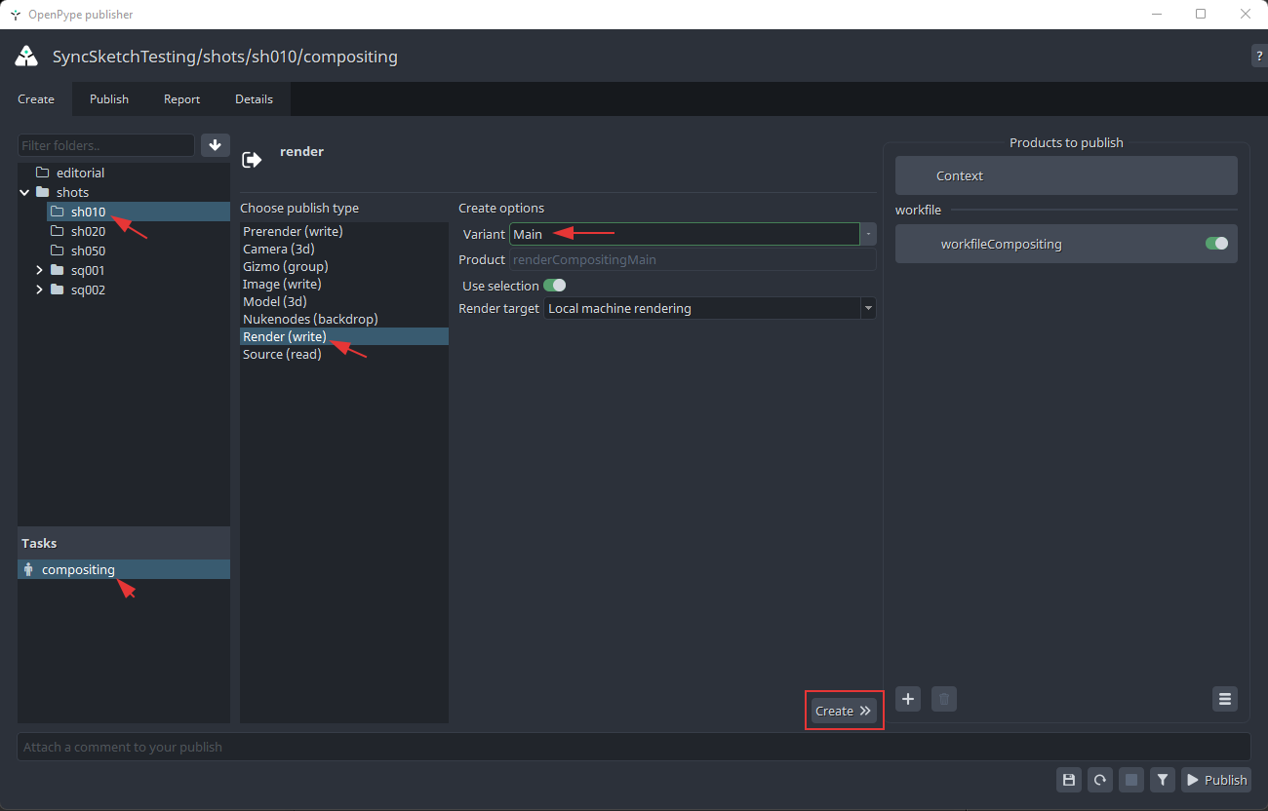
Task: Focus the Filter folders search field
Action: (x=106, y=145)
